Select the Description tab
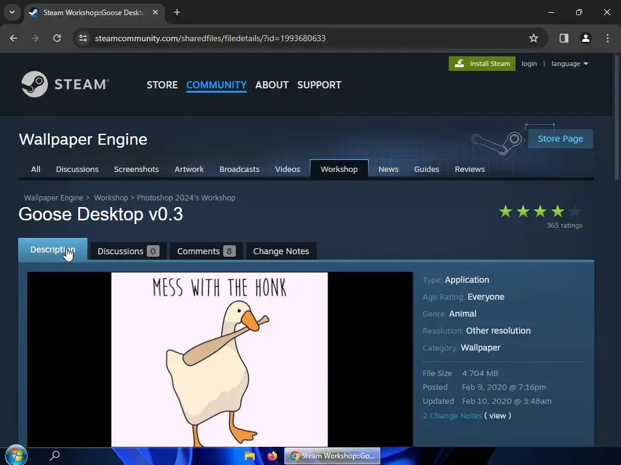Screen dimensions: 621x465 pos(53,249)
